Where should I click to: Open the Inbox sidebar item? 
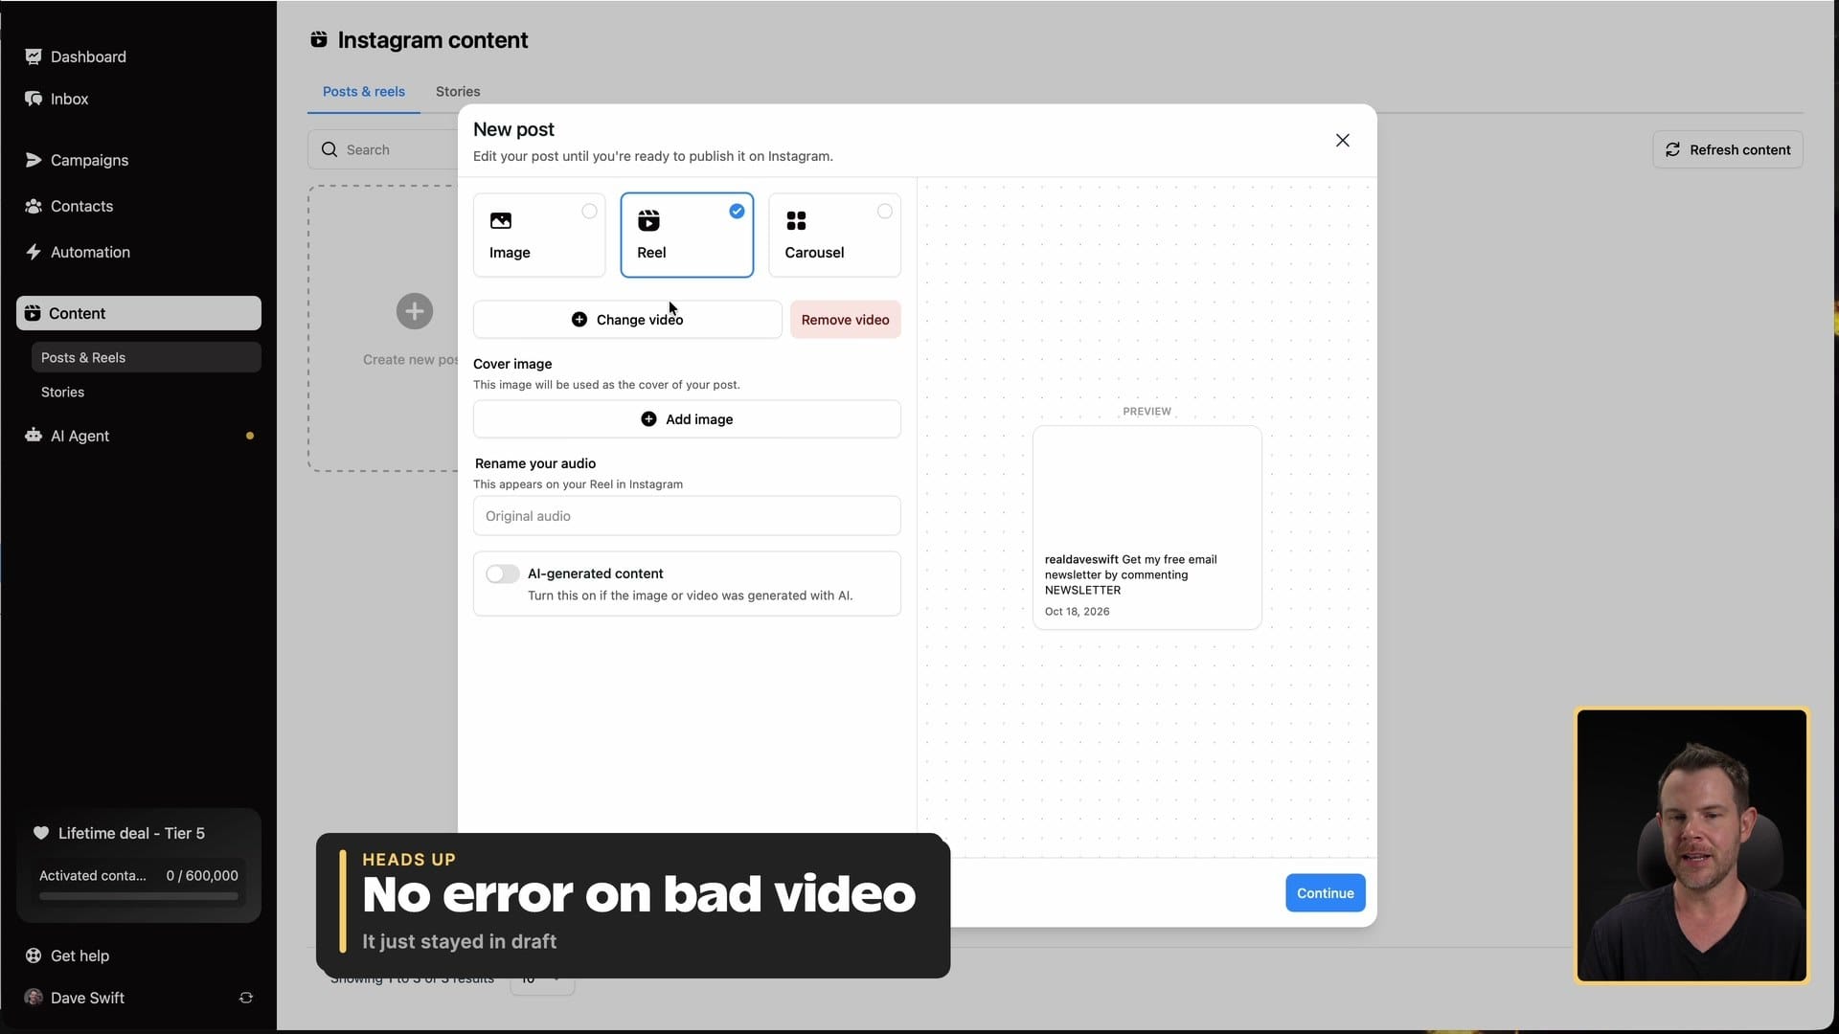(57, 99)
